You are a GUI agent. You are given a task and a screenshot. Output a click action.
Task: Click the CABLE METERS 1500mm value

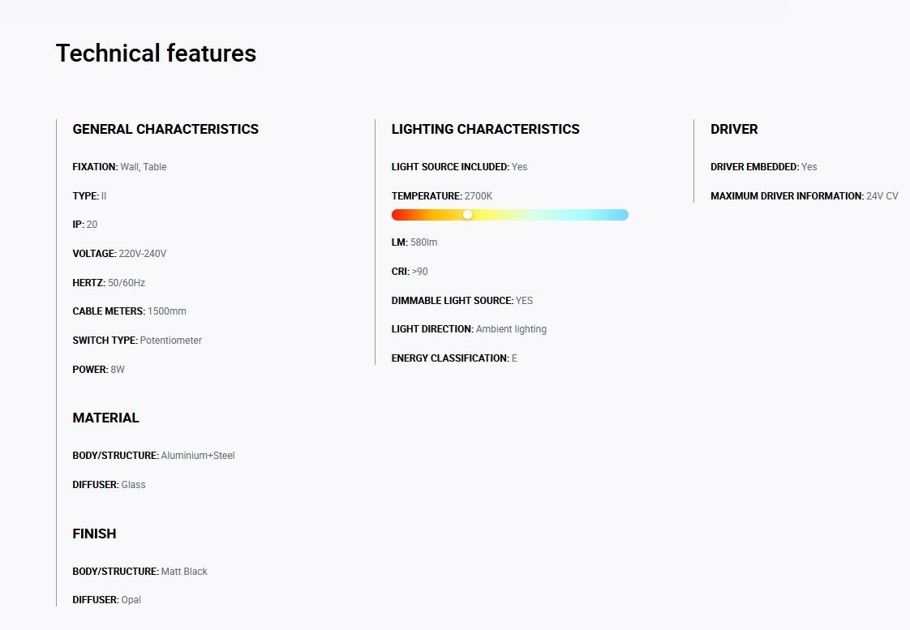167,311
